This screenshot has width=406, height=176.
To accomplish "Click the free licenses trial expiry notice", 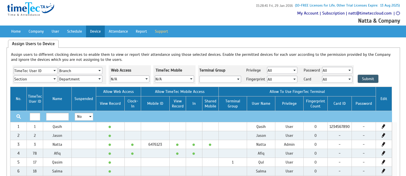I will 347,6.
